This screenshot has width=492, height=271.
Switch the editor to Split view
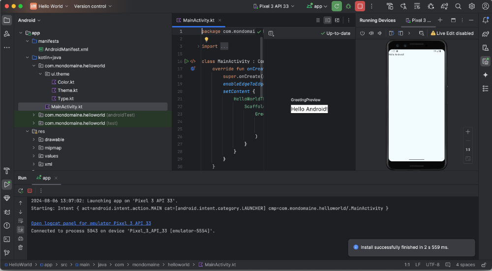[327, 20]
